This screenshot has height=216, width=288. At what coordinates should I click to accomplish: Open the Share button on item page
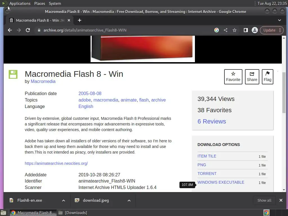pyautogui.click(x=252, y=77)
